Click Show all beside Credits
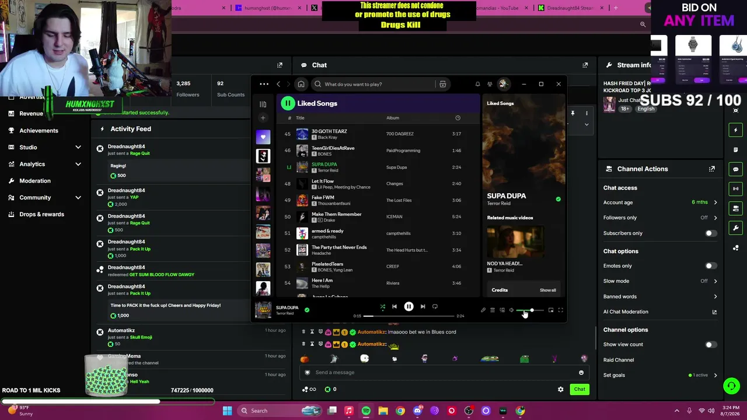Image resolution: width=747 pixels, height=420 pixels. pos(547,290)
